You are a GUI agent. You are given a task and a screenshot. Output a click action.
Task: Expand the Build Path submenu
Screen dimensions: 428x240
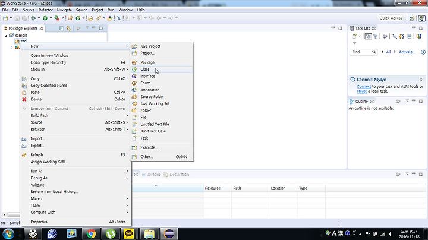coord(75,115)
